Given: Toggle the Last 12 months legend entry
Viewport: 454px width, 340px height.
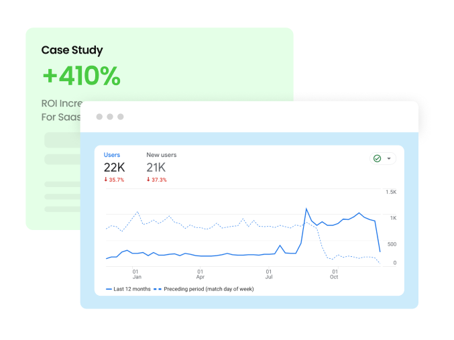Looking at the screenshot, I should coord(132,289).
